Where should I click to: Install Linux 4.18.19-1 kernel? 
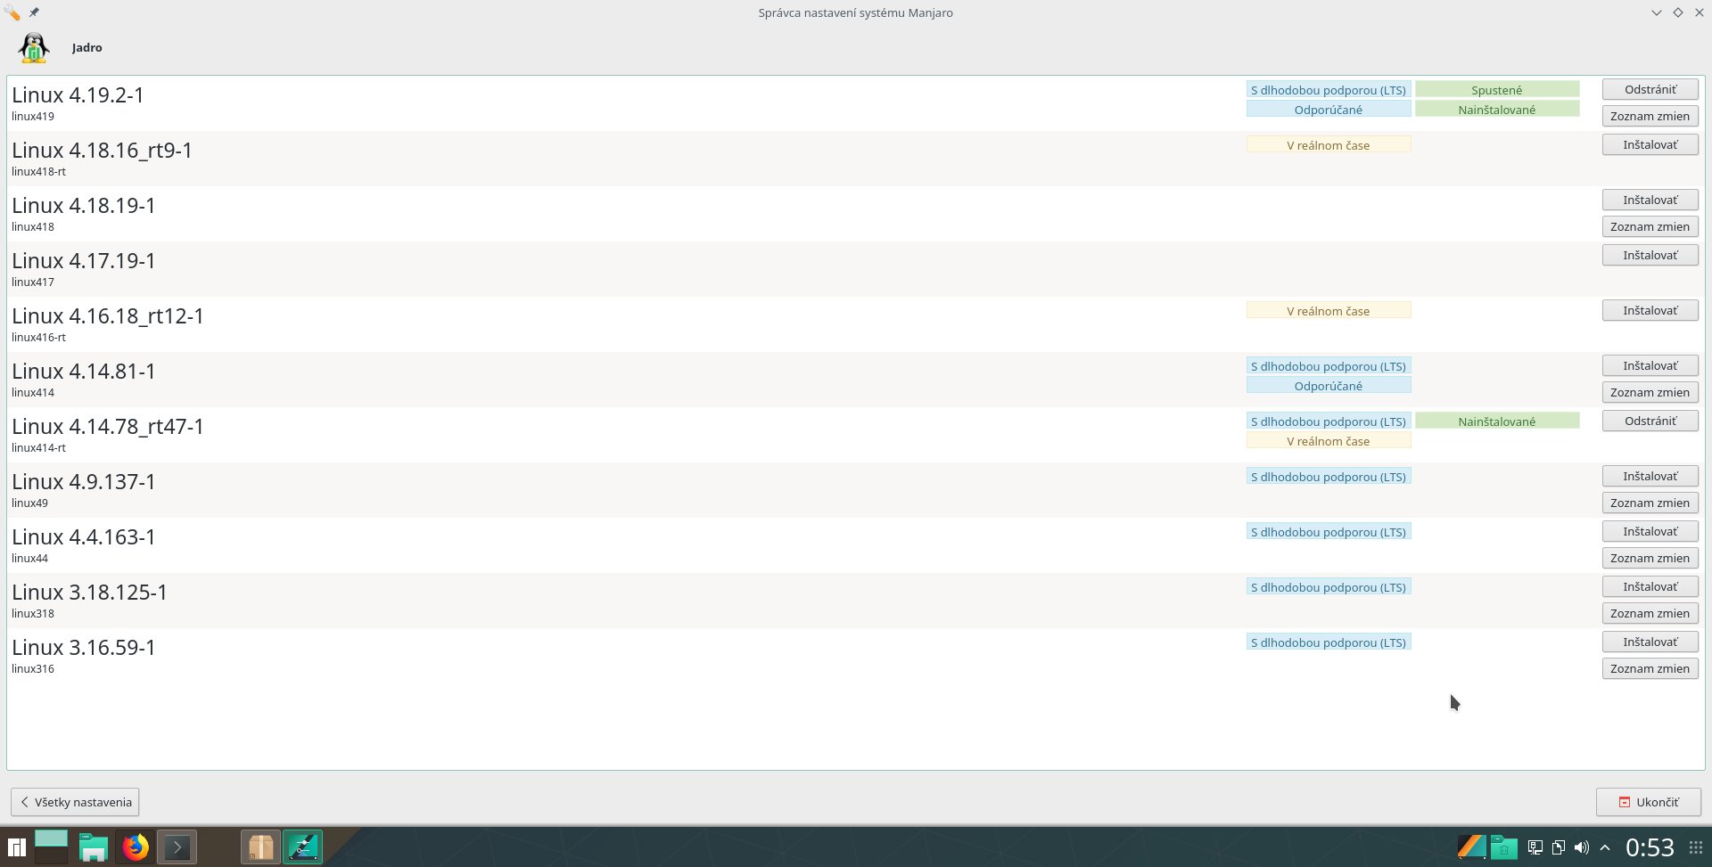click(x=1650, y=200)
